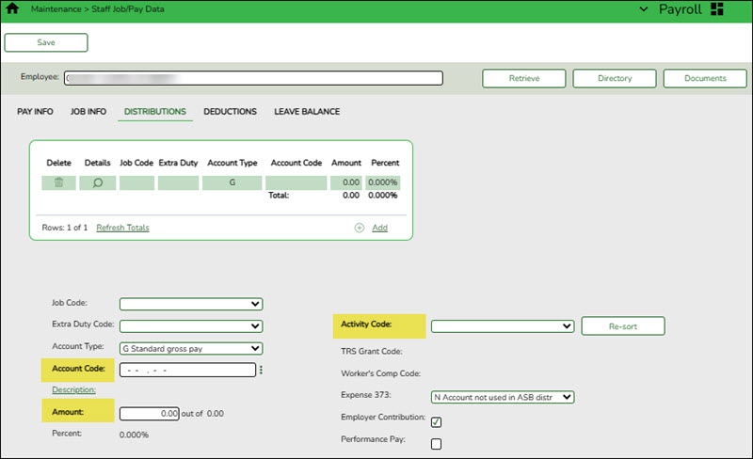Open the Deductions tab
The width and height of the screenshot is (753, 459).
230,112
